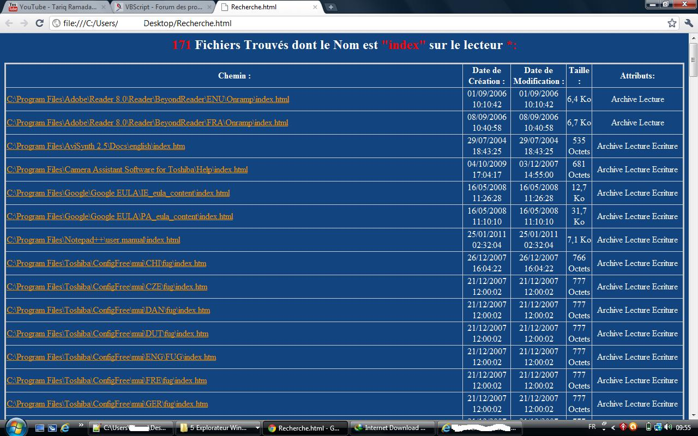The image size is (698, 436).
Task: Bookmark this page with the star icon
Action: tap(672, 23)
